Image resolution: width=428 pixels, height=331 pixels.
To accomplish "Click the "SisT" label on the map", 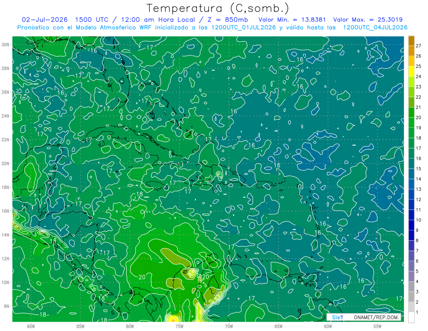I will tap(337, 317).
